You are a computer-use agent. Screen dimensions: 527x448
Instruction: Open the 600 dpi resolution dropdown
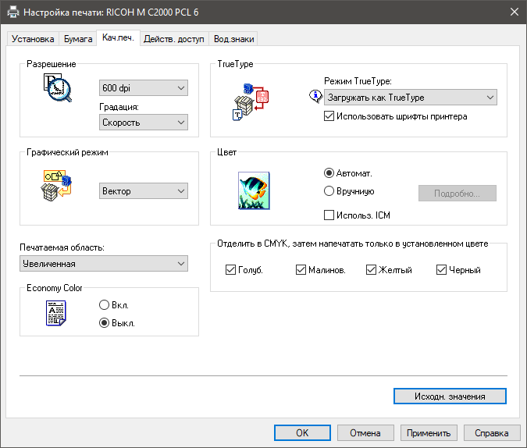click(144, 88)
